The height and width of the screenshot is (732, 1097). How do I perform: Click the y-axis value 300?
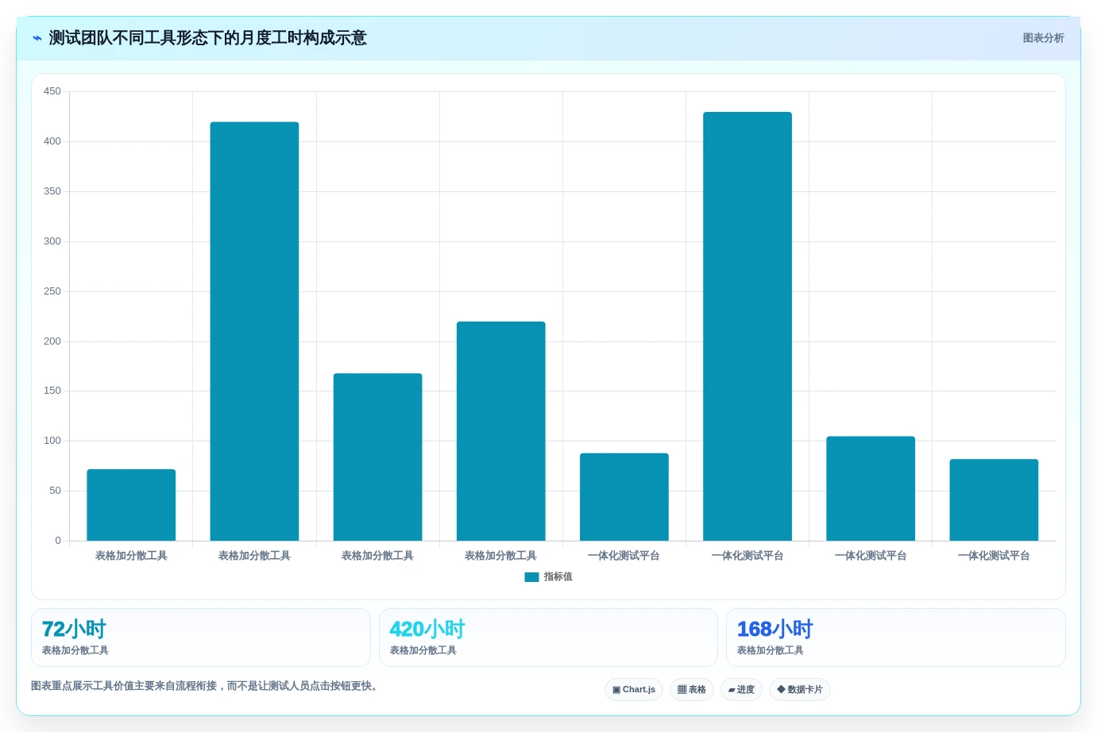[52, 241]
